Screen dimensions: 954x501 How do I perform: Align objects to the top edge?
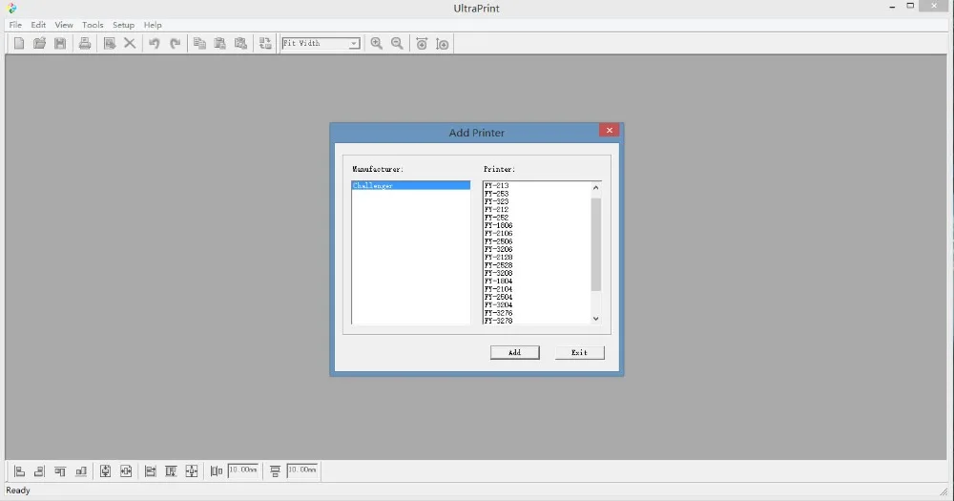pos(60,470)
